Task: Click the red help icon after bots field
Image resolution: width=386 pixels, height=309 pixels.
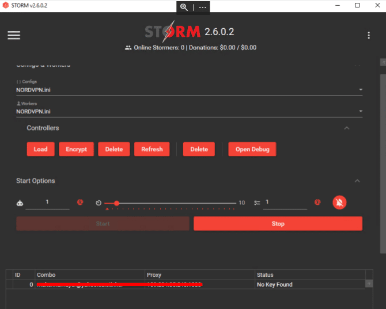Action: (80, 203)
